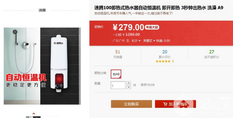This screenshot has height=118, width=233.
Task: Open the 芙蓉区 district dropdown
Action: pyautogui.click(x=149, y=40)
